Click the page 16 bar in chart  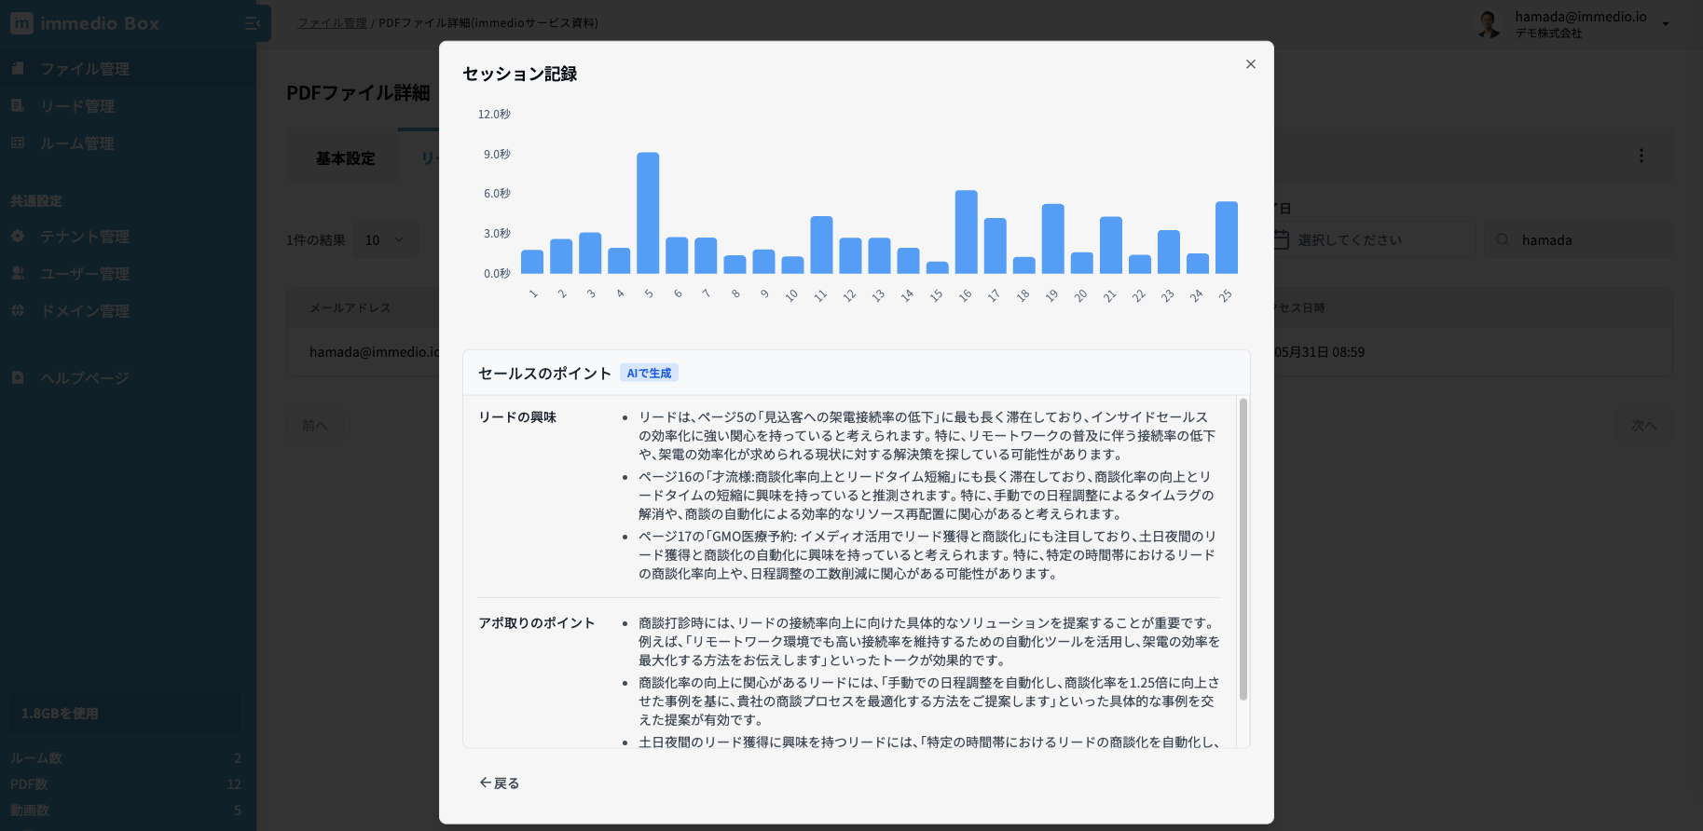tap(966, 232)
